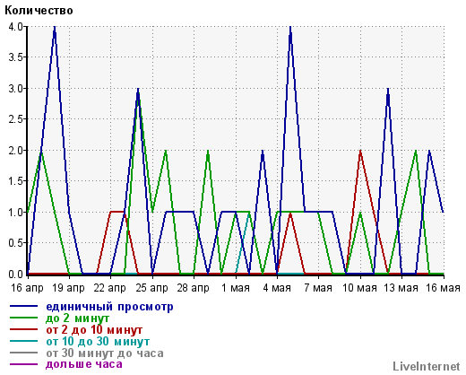Click the 1 мая x-axis date label

coord(236,288)
